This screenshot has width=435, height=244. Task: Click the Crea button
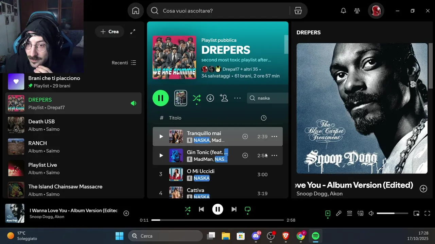pos(109,32)
